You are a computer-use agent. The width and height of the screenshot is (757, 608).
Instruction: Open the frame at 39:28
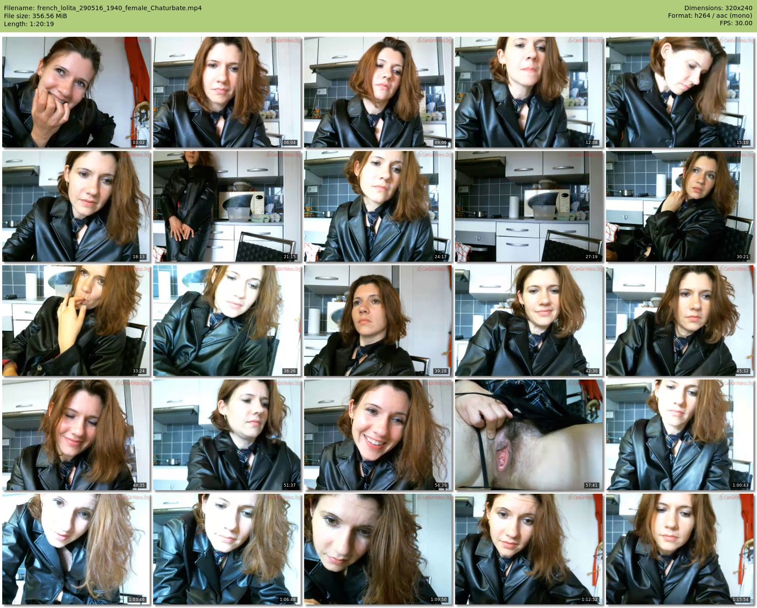[x=378, y=321]
